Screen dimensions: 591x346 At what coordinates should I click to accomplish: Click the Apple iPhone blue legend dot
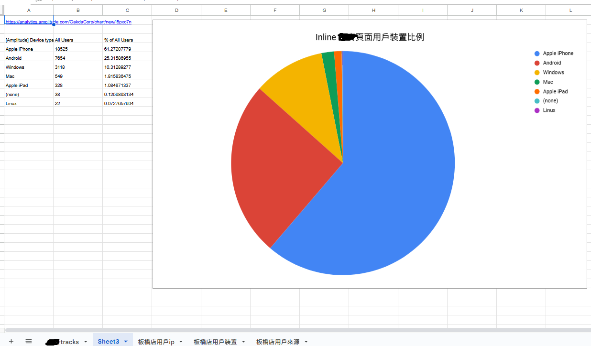tap(537, 53)
